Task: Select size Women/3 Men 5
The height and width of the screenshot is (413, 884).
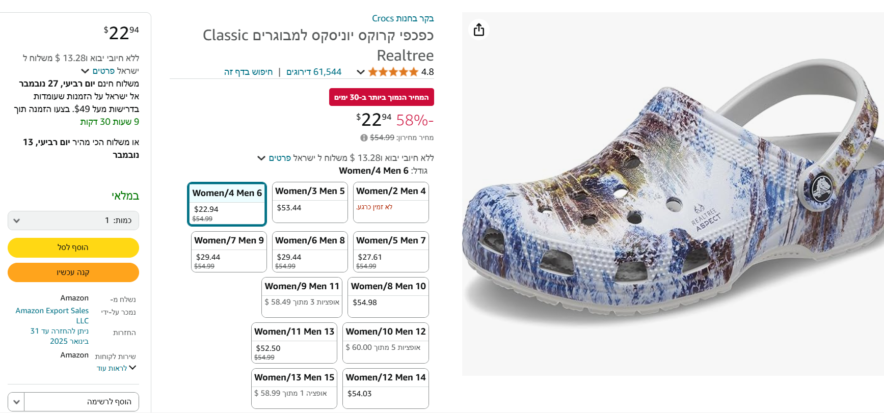Action: pos(310,202)
